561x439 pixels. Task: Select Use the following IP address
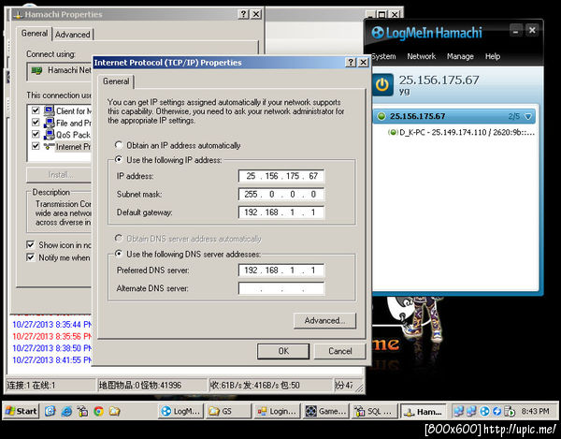[x=119, y=159]
